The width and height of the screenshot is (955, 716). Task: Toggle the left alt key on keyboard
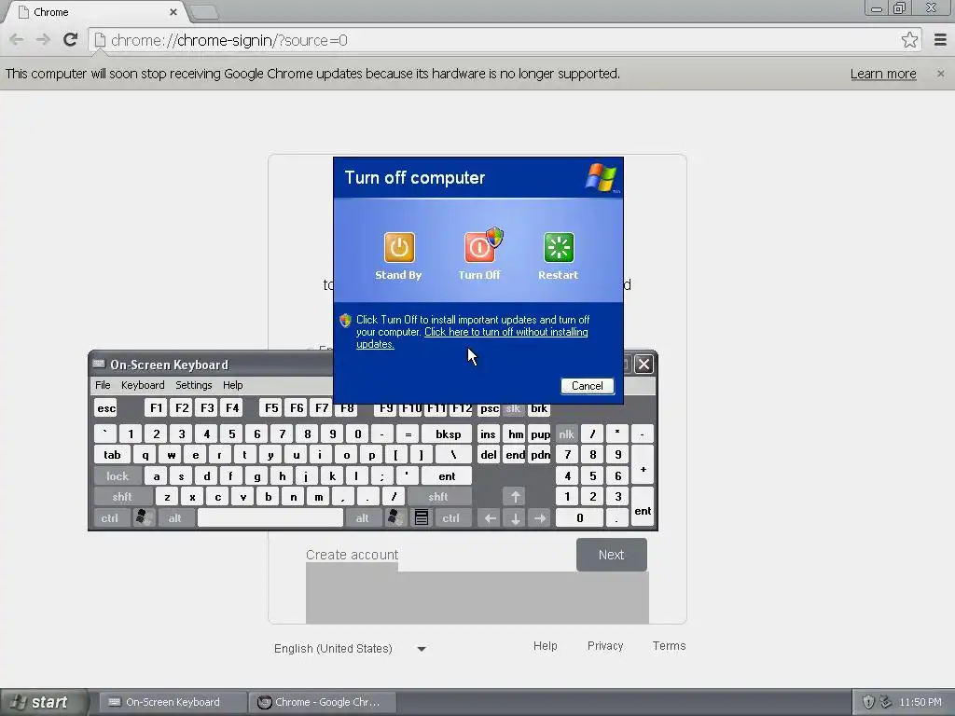pos(175,518)
